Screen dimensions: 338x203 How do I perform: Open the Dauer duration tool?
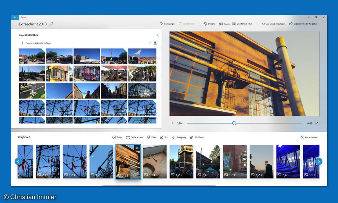117,137
